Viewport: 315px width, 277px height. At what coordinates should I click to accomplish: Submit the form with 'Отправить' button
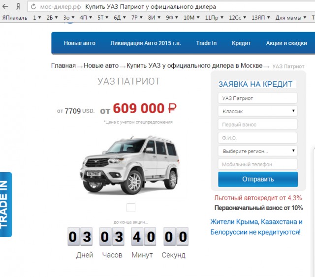pos(258,179)
